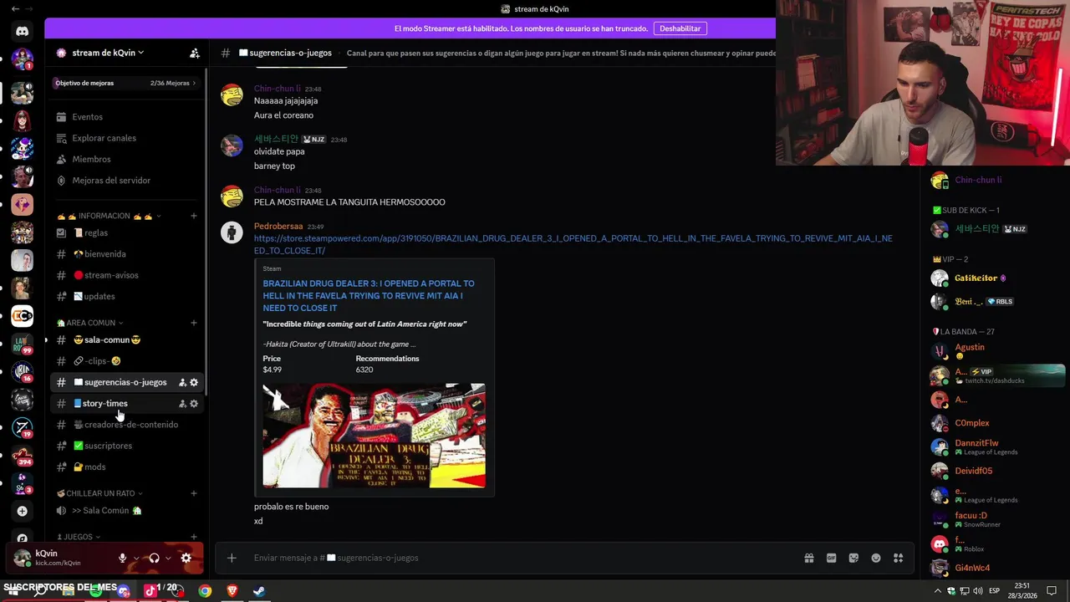Image resolution: width=1070 pixels, height=602 pixels.
Task: Switch to sala-comun channel
Action: point(125,340)
